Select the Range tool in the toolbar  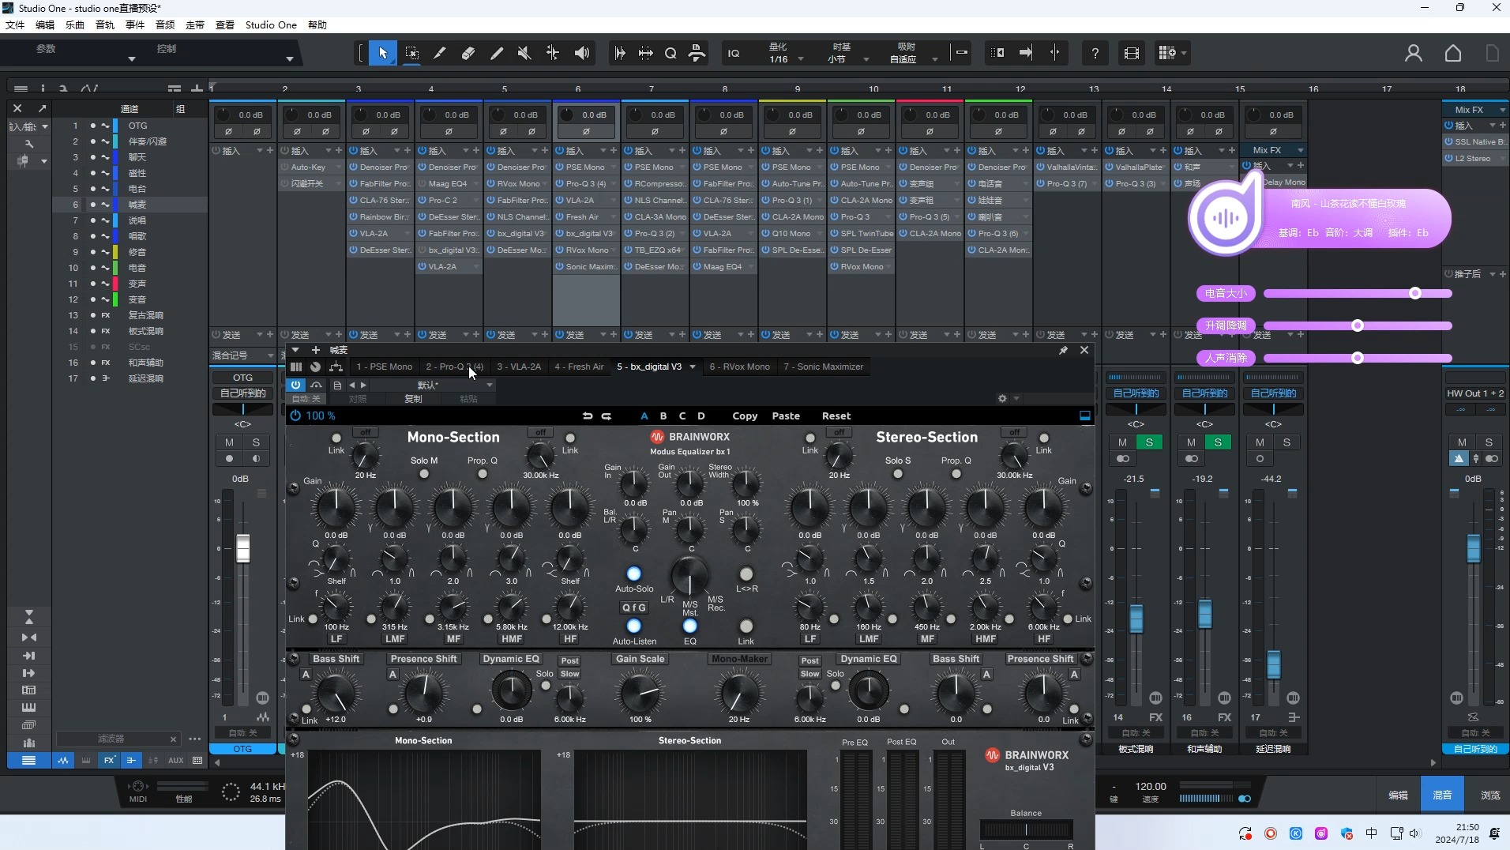[411, 53]
